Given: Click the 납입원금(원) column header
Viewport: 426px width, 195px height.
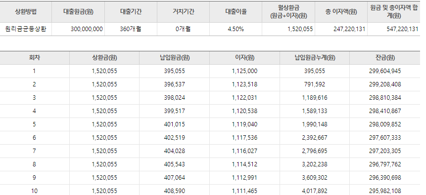Looking at the screenshot, I should pyautogui.click(x=175, y=57).
